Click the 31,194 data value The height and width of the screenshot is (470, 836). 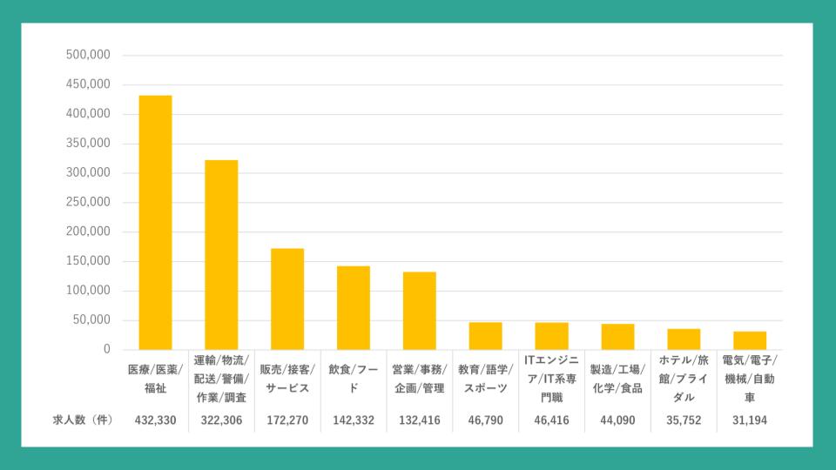point(749,420)
